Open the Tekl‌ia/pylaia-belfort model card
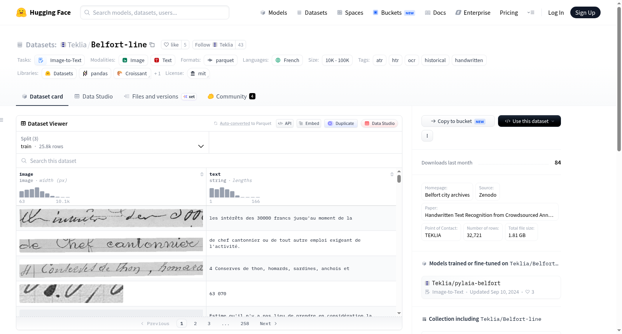This screenshot has height=334, width=622. (491, 287)
